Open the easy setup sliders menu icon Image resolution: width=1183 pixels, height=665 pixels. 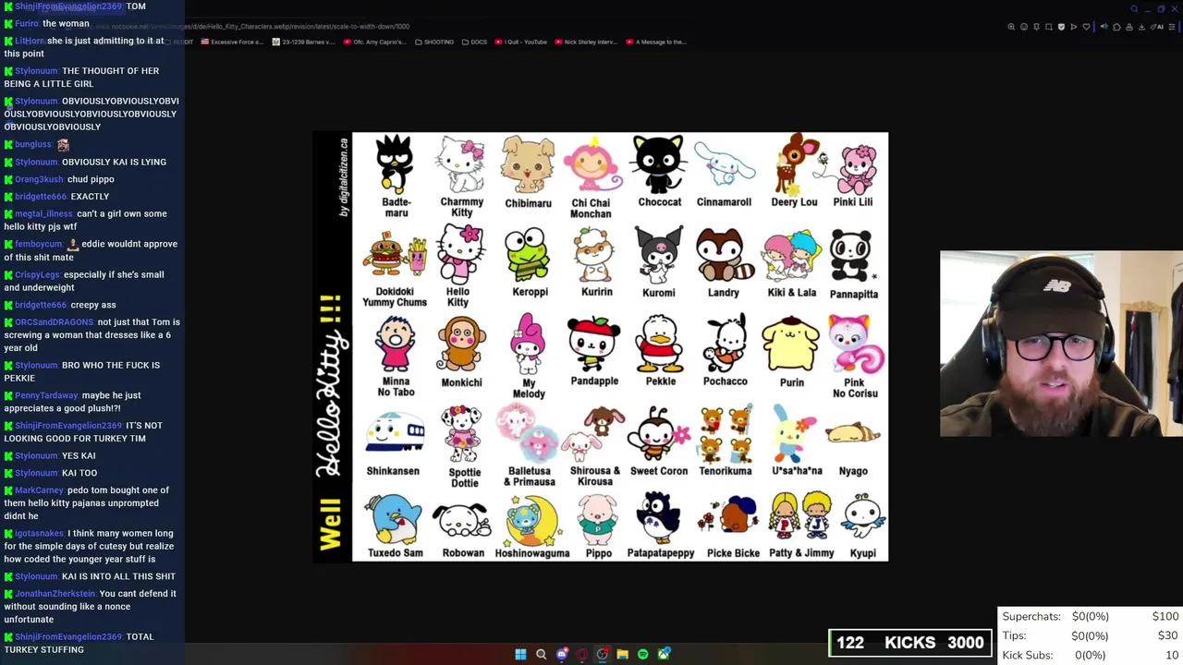[x=1172, y=27]
